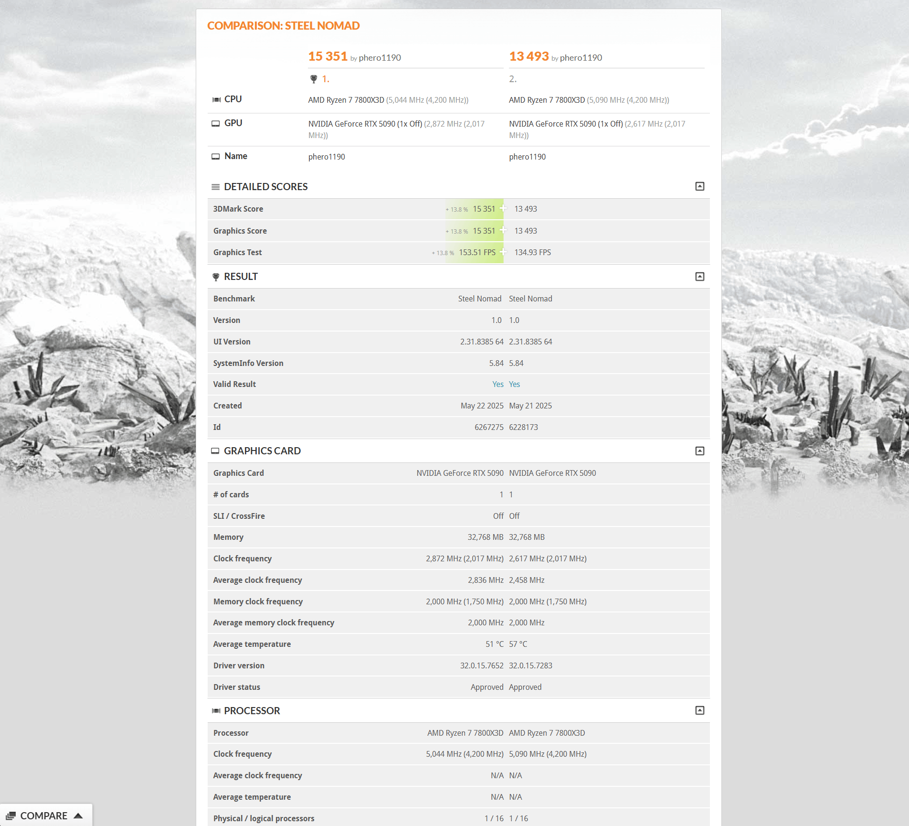Click the GPU monitor icon in the header

[x=216, y=123]
